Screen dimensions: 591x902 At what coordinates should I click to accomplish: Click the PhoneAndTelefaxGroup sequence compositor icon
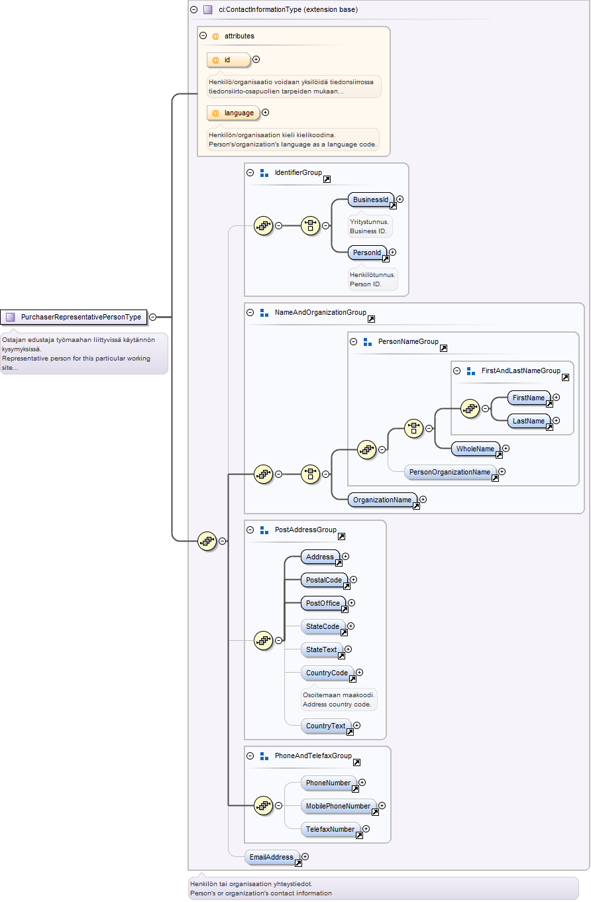point(264,805)
